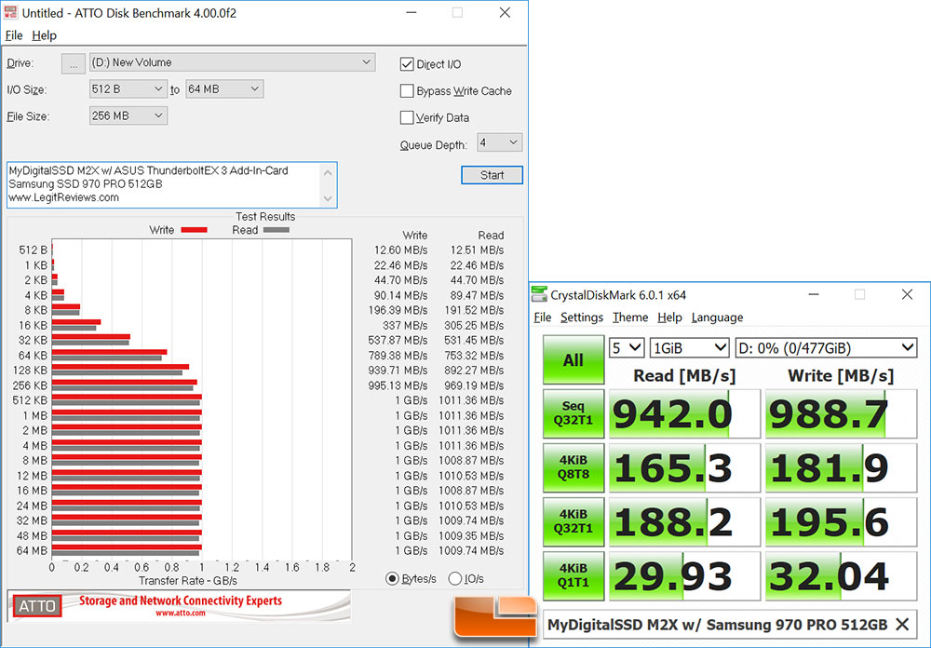
Task: Close the CrystalDiskMark window
Action: point(907,294)
